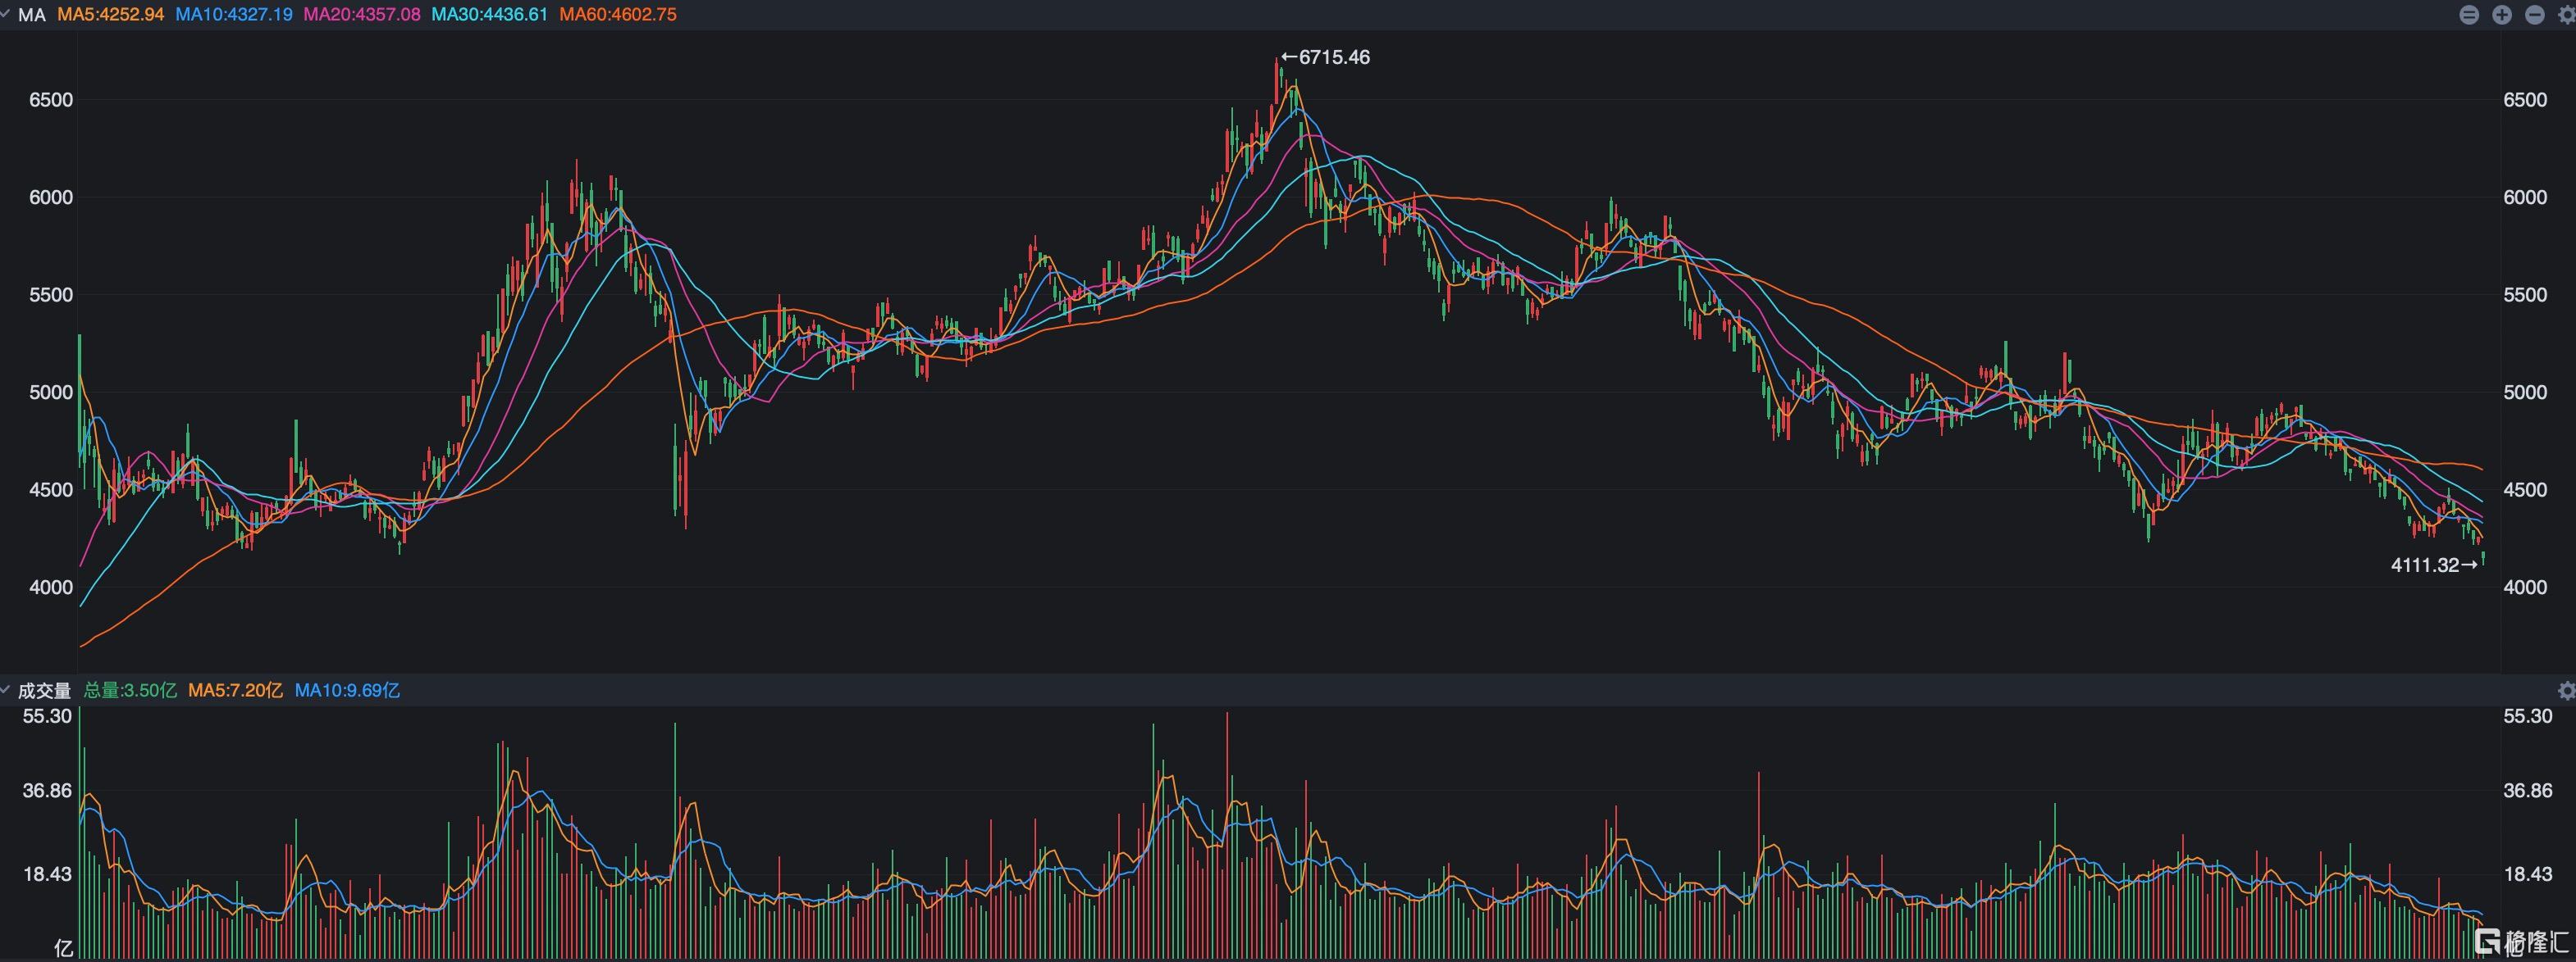This screenshot has width=2576, height=962.
Task: Collapse the MA indicator chevron
Action: tap(6, 15)
